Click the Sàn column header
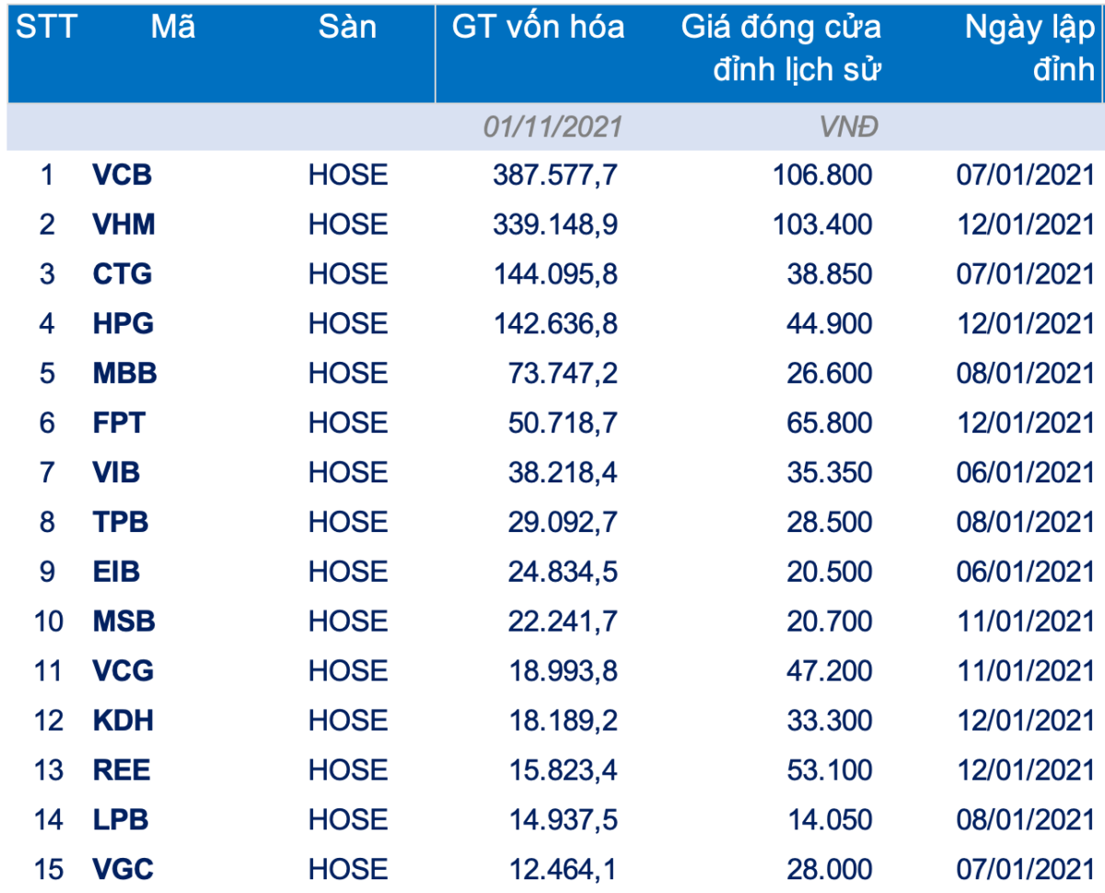The image size is (1105, 893). coord(347,27)
